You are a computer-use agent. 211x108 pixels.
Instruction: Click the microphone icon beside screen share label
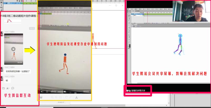[130, 91]
